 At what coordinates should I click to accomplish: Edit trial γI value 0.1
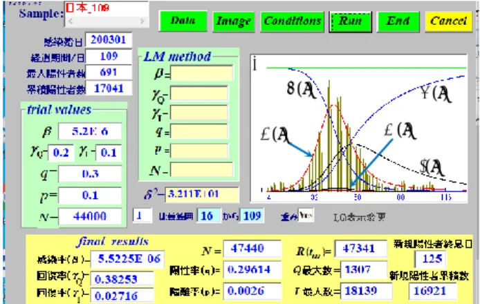click(x=109, y=153)
